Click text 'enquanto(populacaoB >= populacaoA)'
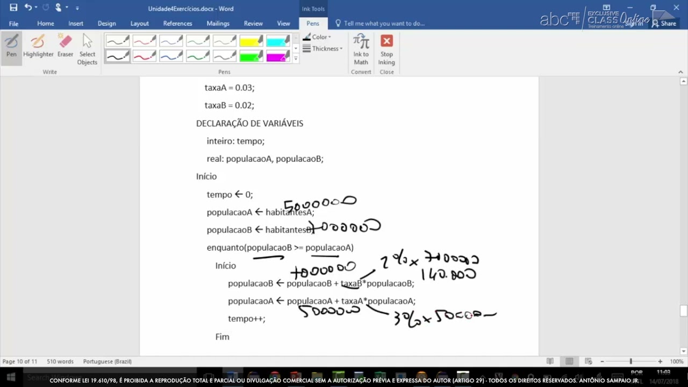Screen dimensions: 688x387 point(280,248)
